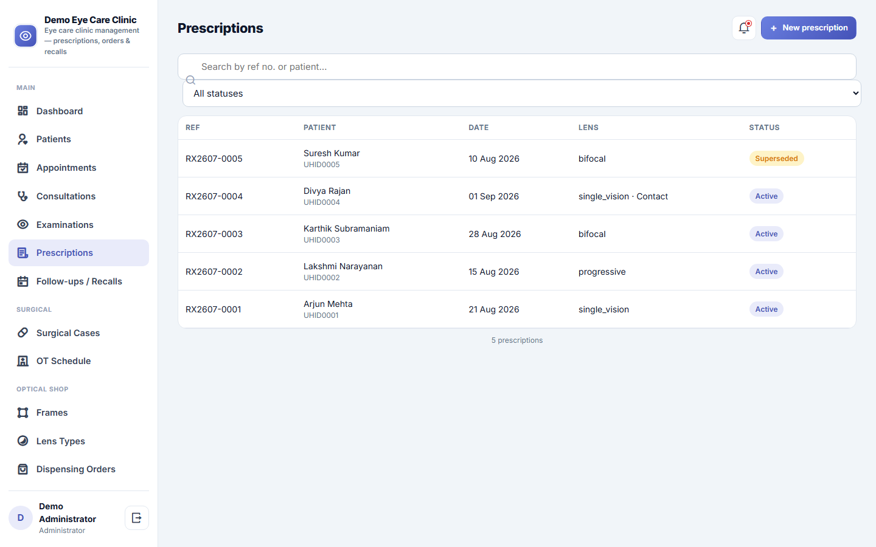Click date 28 Aug 2026
This screenshot has width=876, height=547.
click(495, 234)
